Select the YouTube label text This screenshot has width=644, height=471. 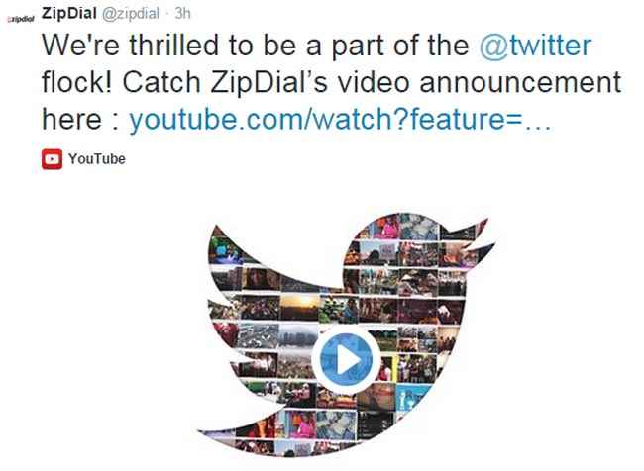coord(97,159)
